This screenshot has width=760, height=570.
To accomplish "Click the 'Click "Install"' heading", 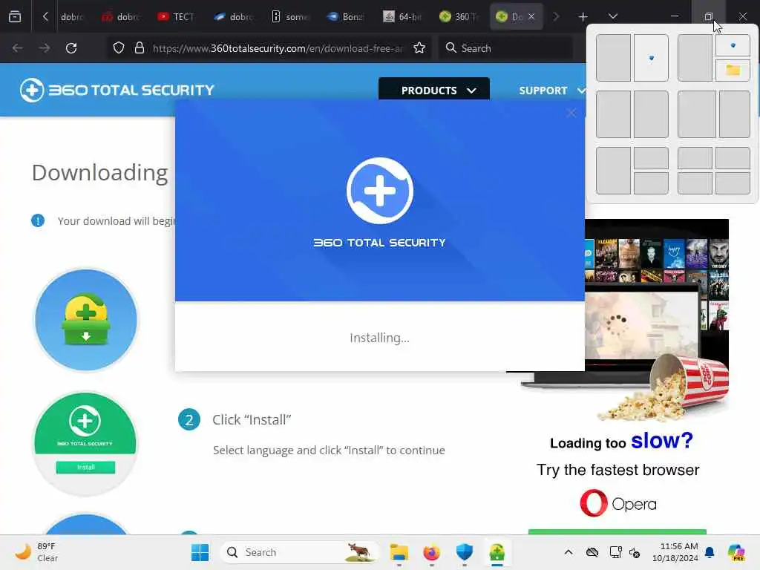I will pos(252,420).
